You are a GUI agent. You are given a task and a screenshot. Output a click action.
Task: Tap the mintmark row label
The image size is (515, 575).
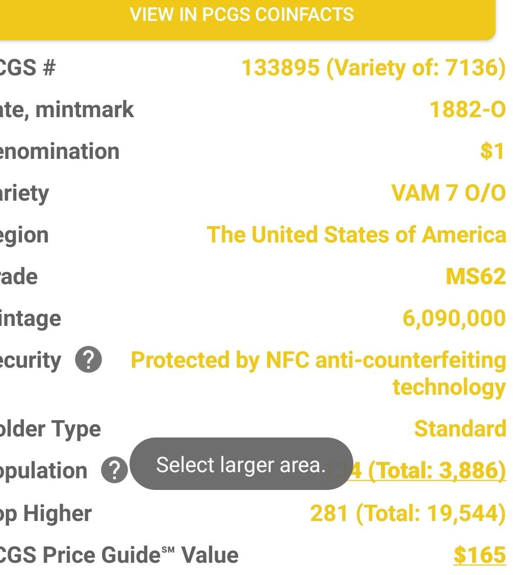(67, 109)
